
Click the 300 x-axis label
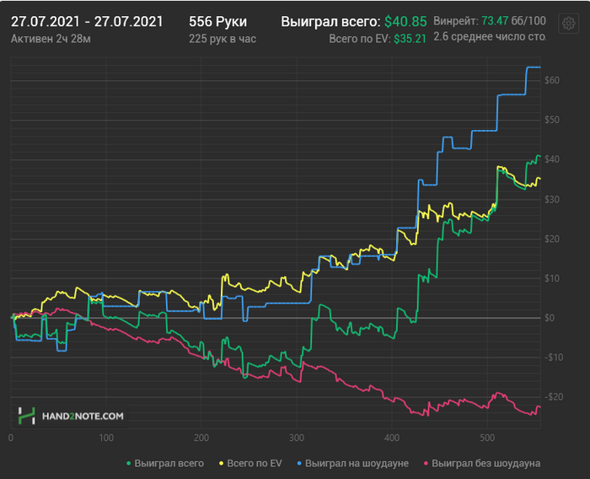tap(297, 438)
